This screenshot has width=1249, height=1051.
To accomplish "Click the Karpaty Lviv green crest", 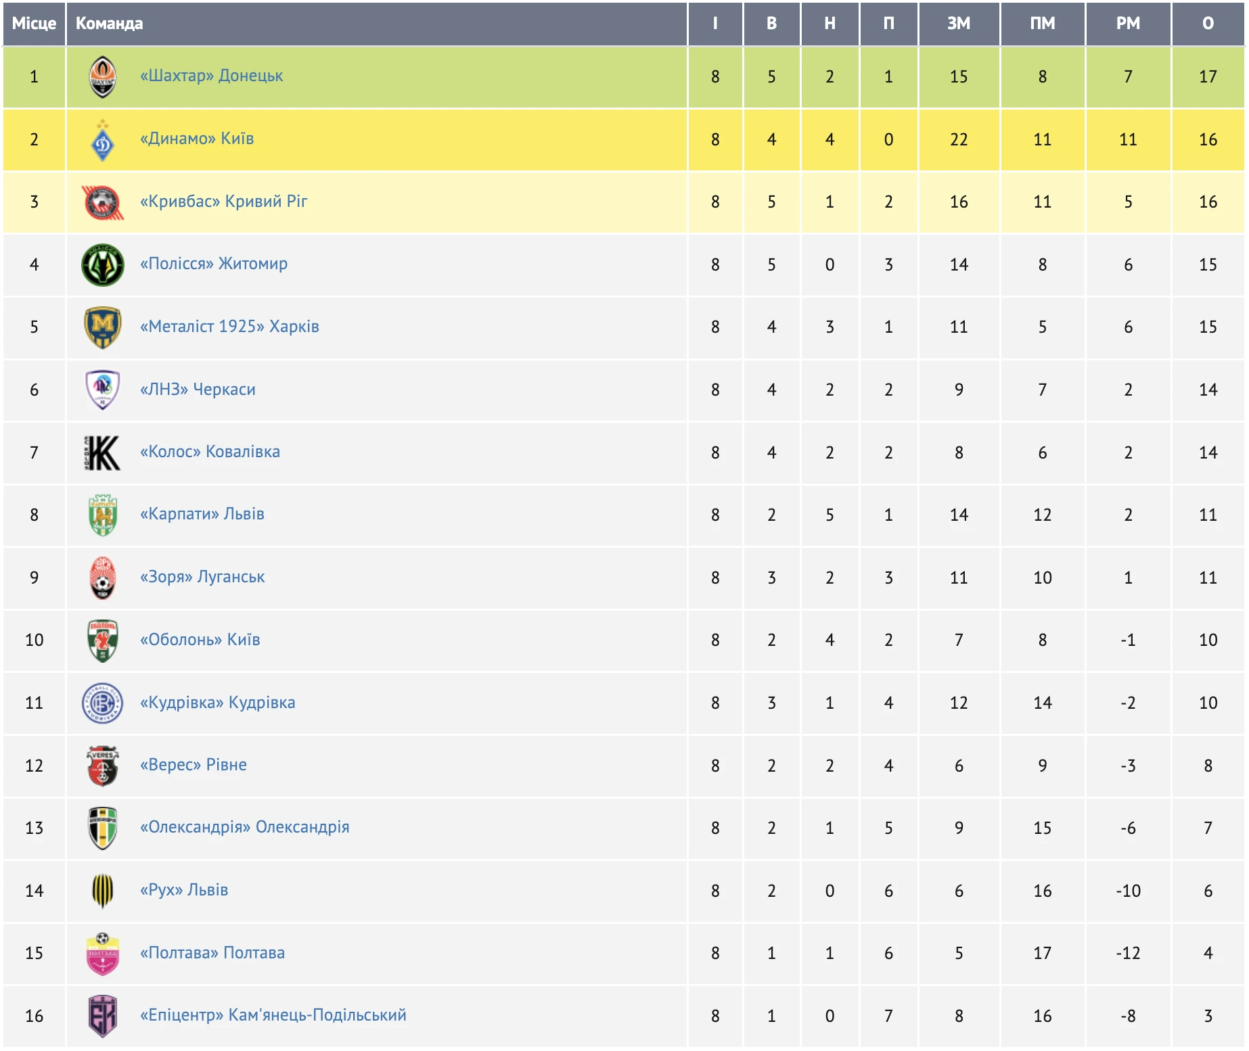I will pyautogui.click(x=103, y=515).
